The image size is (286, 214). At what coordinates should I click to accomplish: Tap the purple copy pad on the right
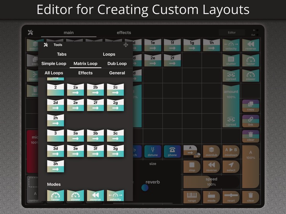251,106
